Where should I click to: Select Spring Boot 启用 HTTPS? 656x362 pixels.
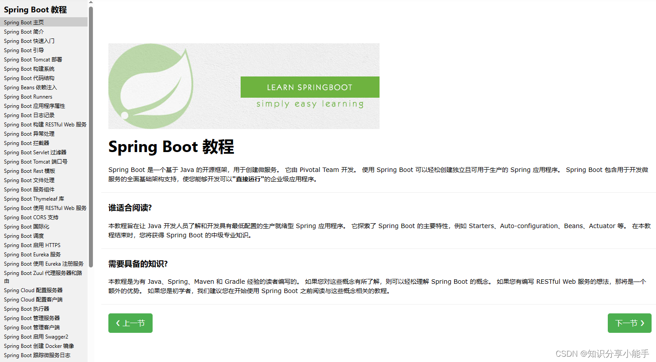coord(32,245)
